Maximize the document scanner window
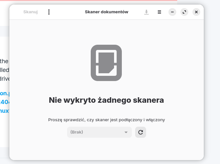 184,12
